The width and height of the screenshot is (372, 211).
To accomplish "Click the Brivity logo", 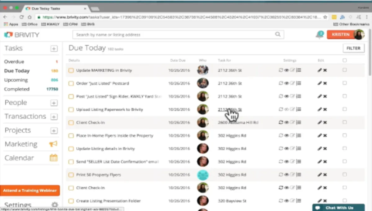I will click(x=22, y=35).
